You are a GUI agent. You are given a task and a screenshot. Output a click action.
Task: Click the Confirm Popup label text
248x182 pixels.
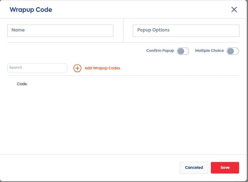click(160, 51)
